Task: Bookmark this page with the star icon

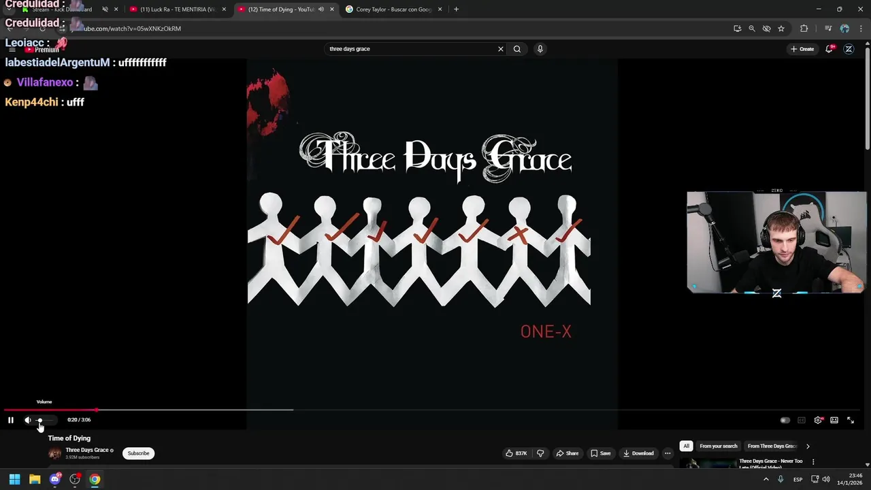Action: coord(781,29)
